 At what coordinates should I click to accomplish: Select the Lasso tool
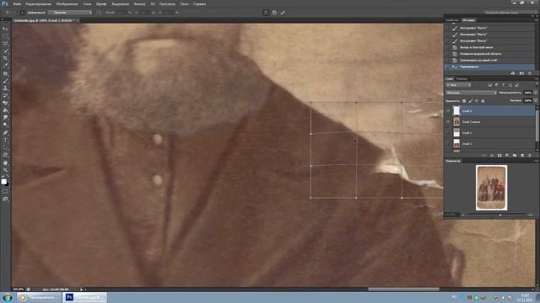5,44
